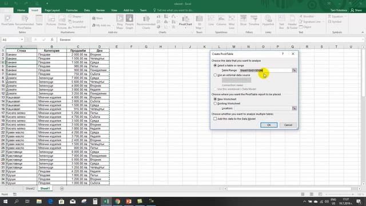Insert a Line sparkline
This screenshot has height=206, width=366.
click(x=211, y=20)
